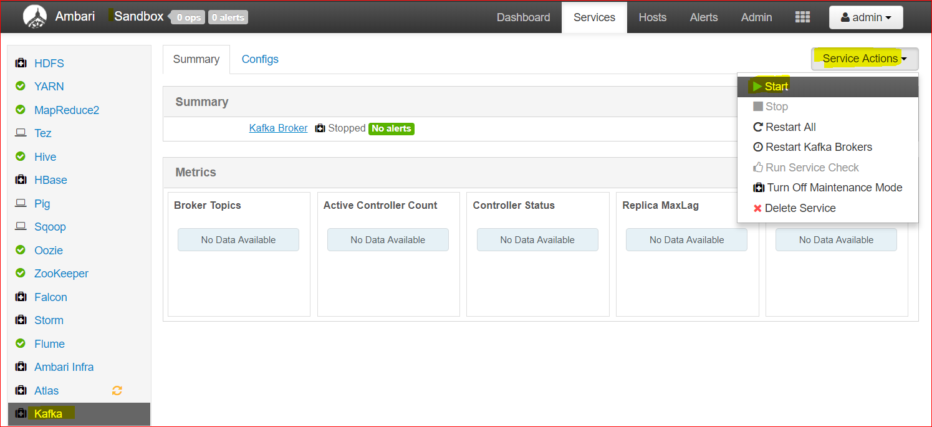The width and height of the screenshot is (932, 427).
Task: Open the Service Actions dropdown
Action: coord(865,59)
